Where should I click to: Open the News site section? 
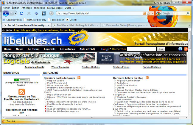[20, 49]
